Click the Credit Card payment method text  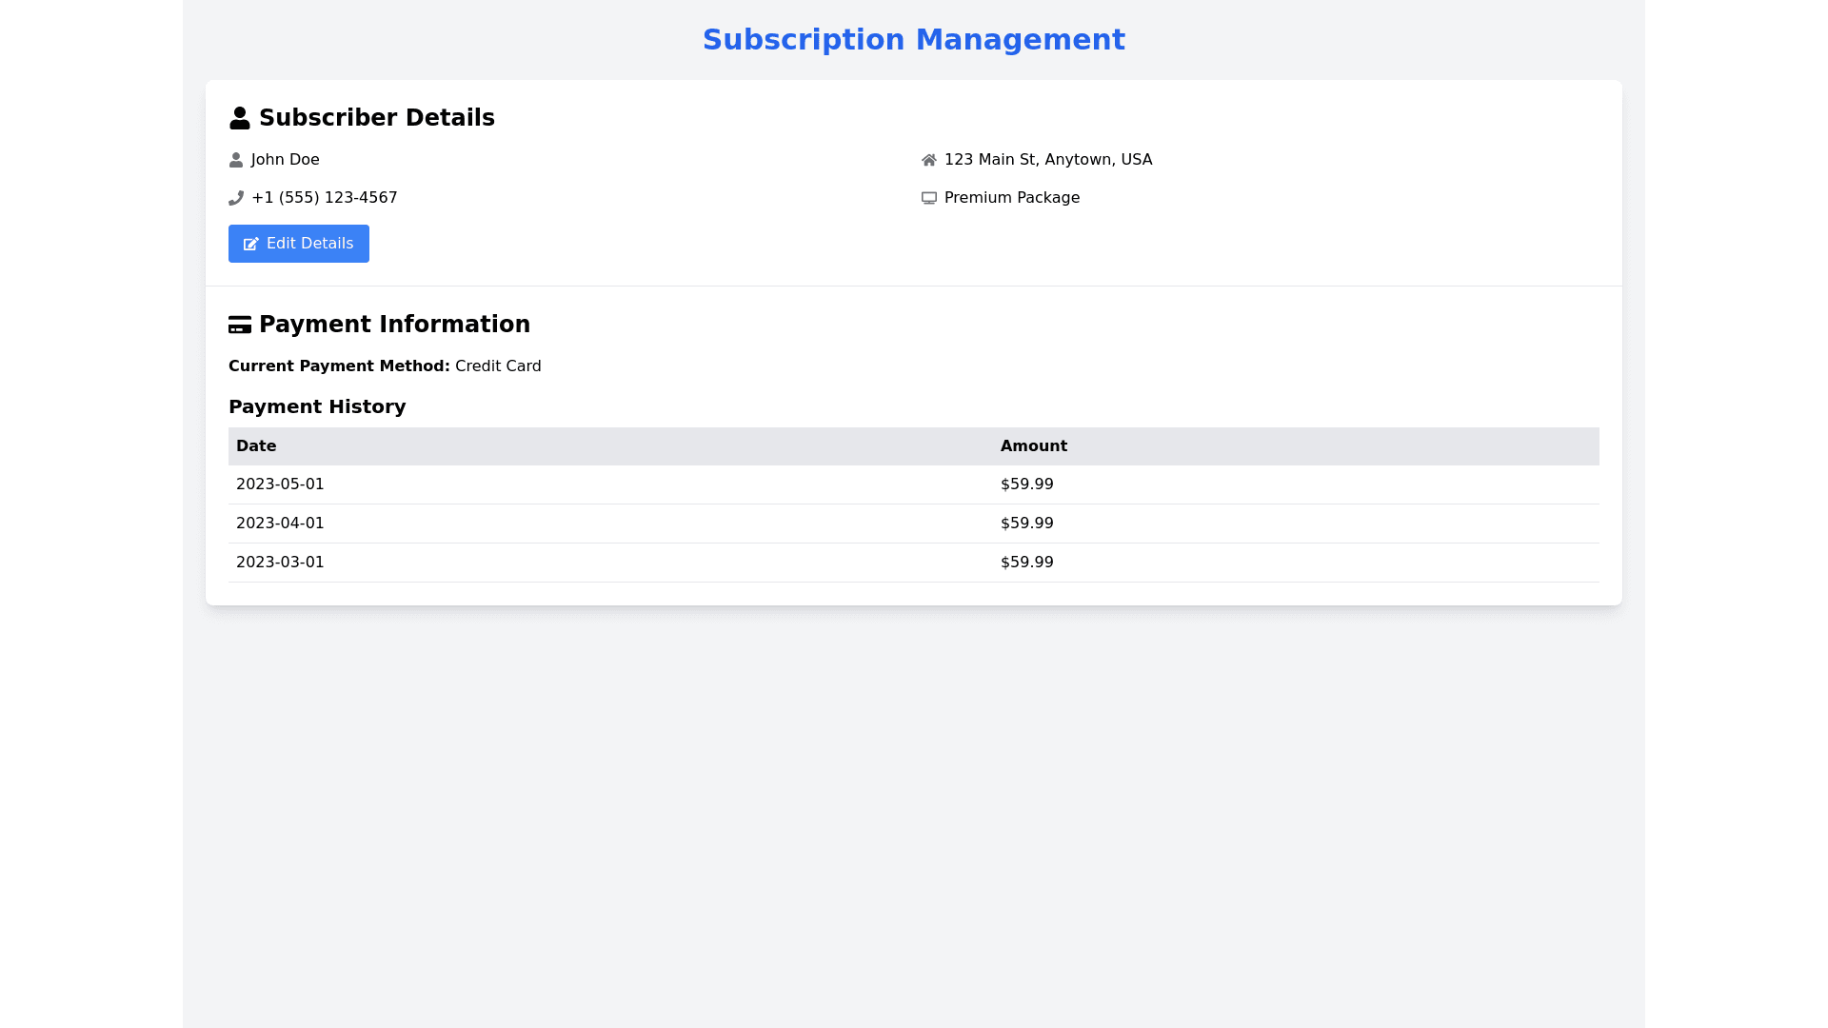[498, 366]
